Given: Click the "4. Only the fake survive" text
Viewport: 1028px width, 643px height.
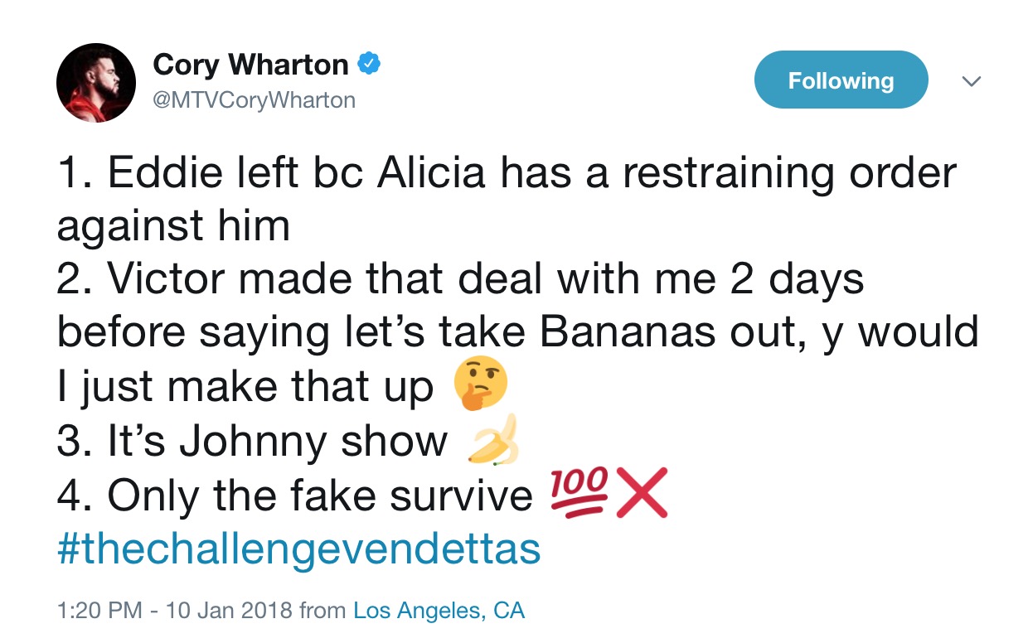Looking at the screenshot, I should (x=294, y=496).
